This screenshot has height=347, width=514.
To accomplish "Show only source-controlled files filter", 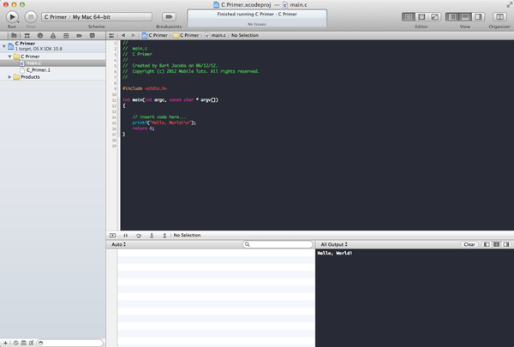I will (x=24, y=343).
